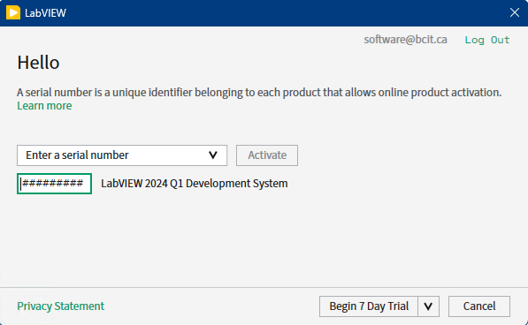Cancel the activation dialog
The image size is (528, 325).
click(479, 306)
